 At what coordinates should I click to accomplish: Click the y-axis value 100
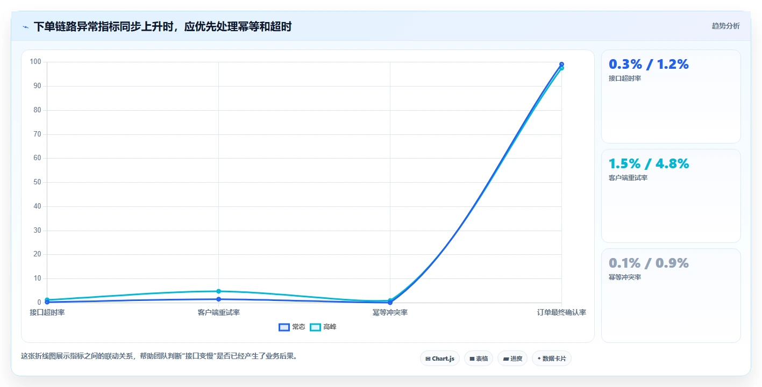35,62
